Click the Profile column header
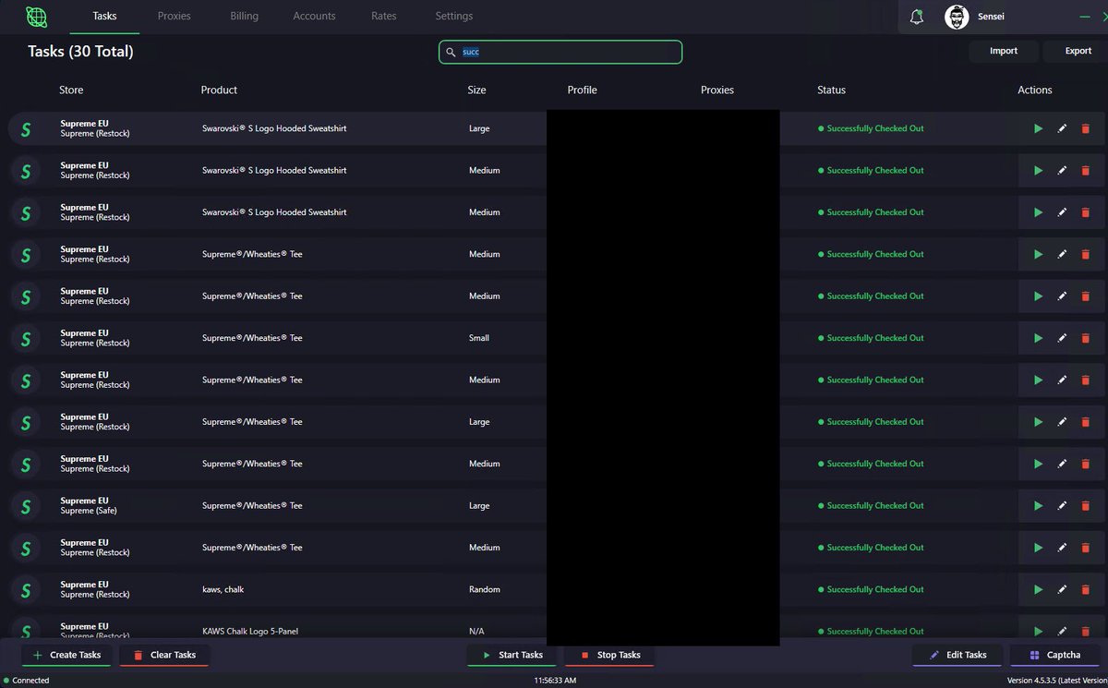Screen dimensions: 1108x688 click(x=582, y=91)
